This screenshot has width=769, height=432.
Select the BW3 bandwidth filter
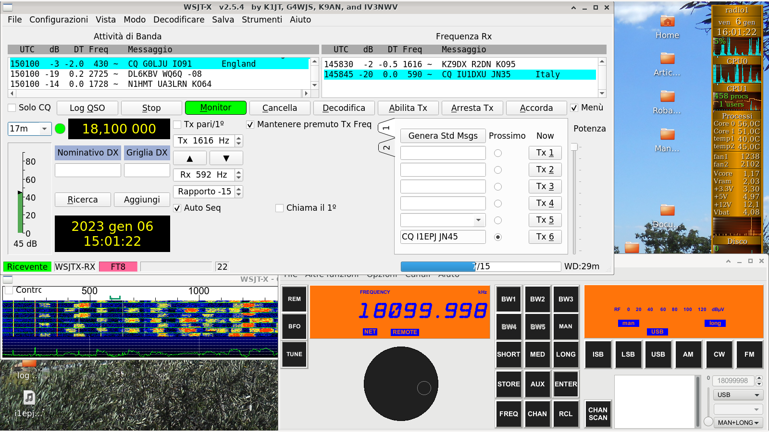pyautogui.click(x=566, y=299)
